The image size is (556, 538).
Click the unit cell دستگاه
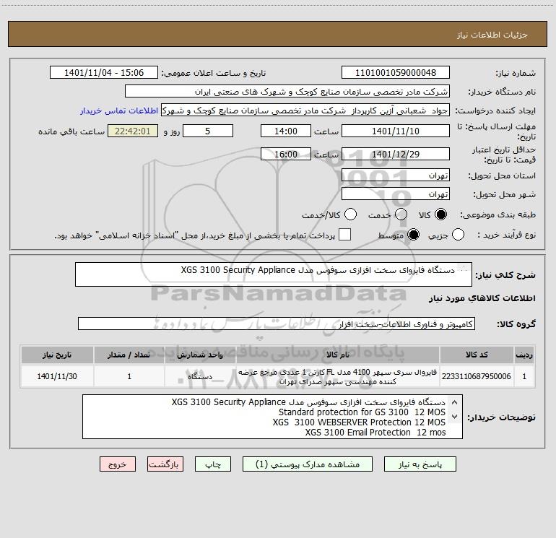click(x=200, y=376)
